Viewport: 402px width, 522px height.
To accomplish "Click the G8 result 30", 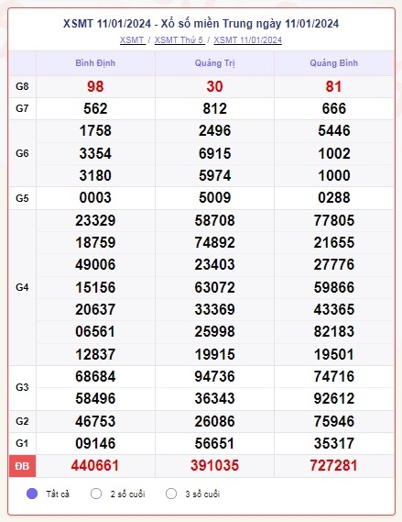I will click(x=214, y=86).
